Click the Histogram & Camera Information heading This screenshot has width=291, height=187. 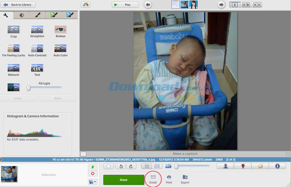tap(33, 116)
